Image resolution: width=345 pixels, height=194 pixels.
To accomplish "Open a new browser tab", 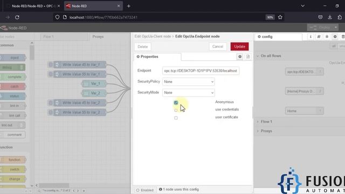I will pos(129,6).
